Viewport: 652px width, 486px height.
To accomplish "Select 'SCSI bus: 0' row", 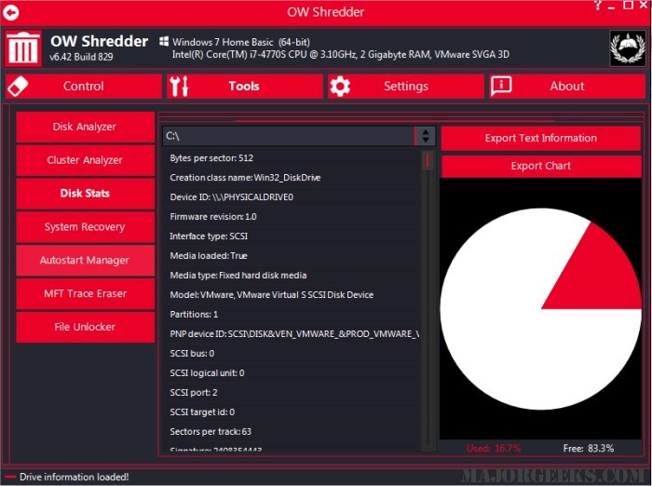I will click(291, 354).
